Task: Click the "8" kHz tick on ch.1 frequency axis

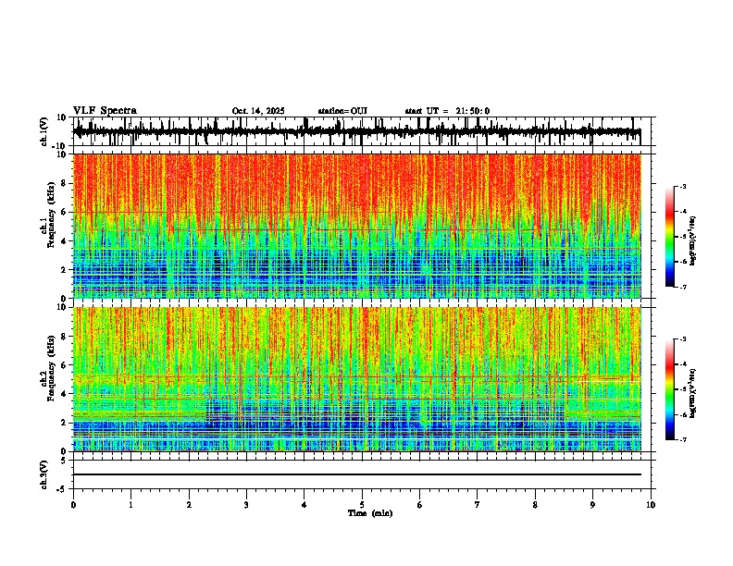Action: [65, 183]
